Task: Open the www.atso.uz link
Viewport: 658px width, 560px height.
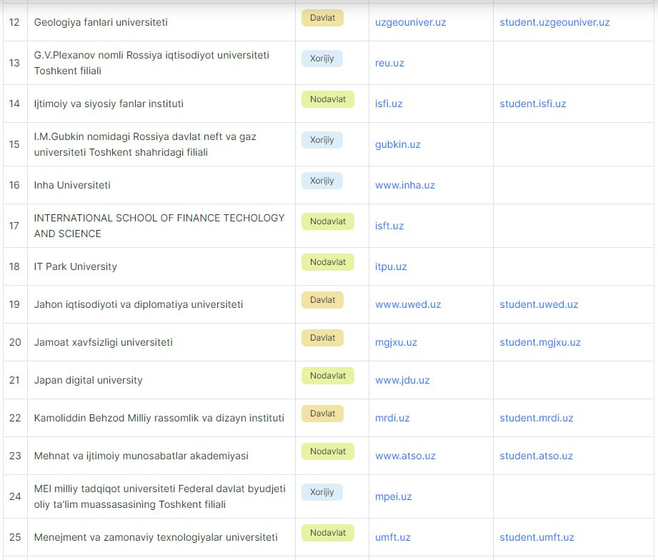Action: (405, 456)
